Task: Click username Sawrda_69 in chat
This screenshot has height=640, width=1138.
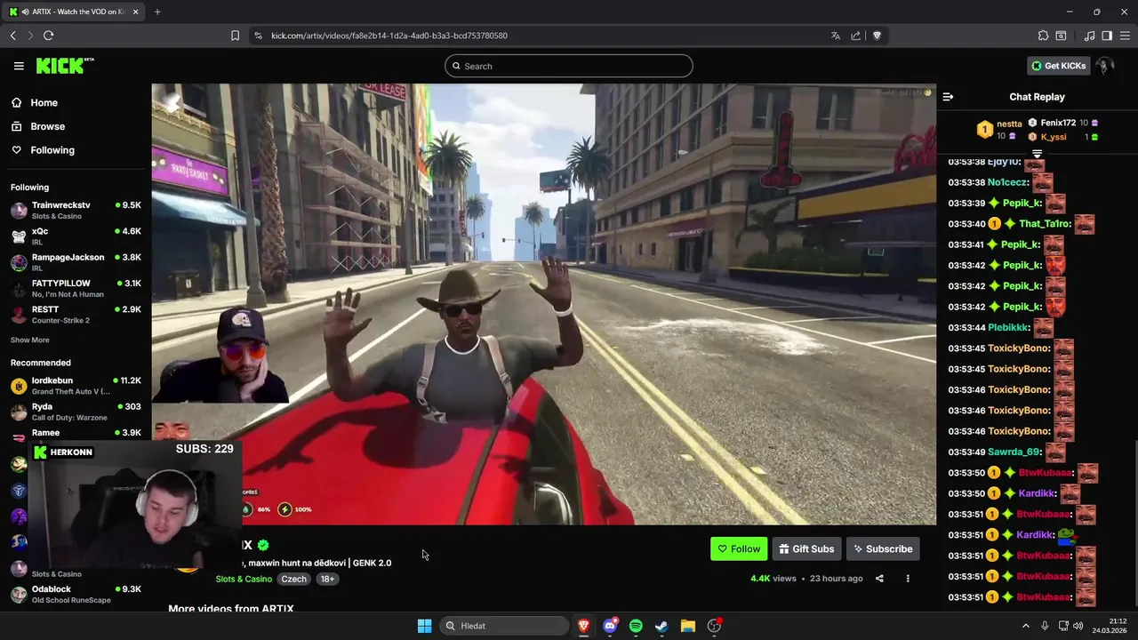Action: [1014, 452]
